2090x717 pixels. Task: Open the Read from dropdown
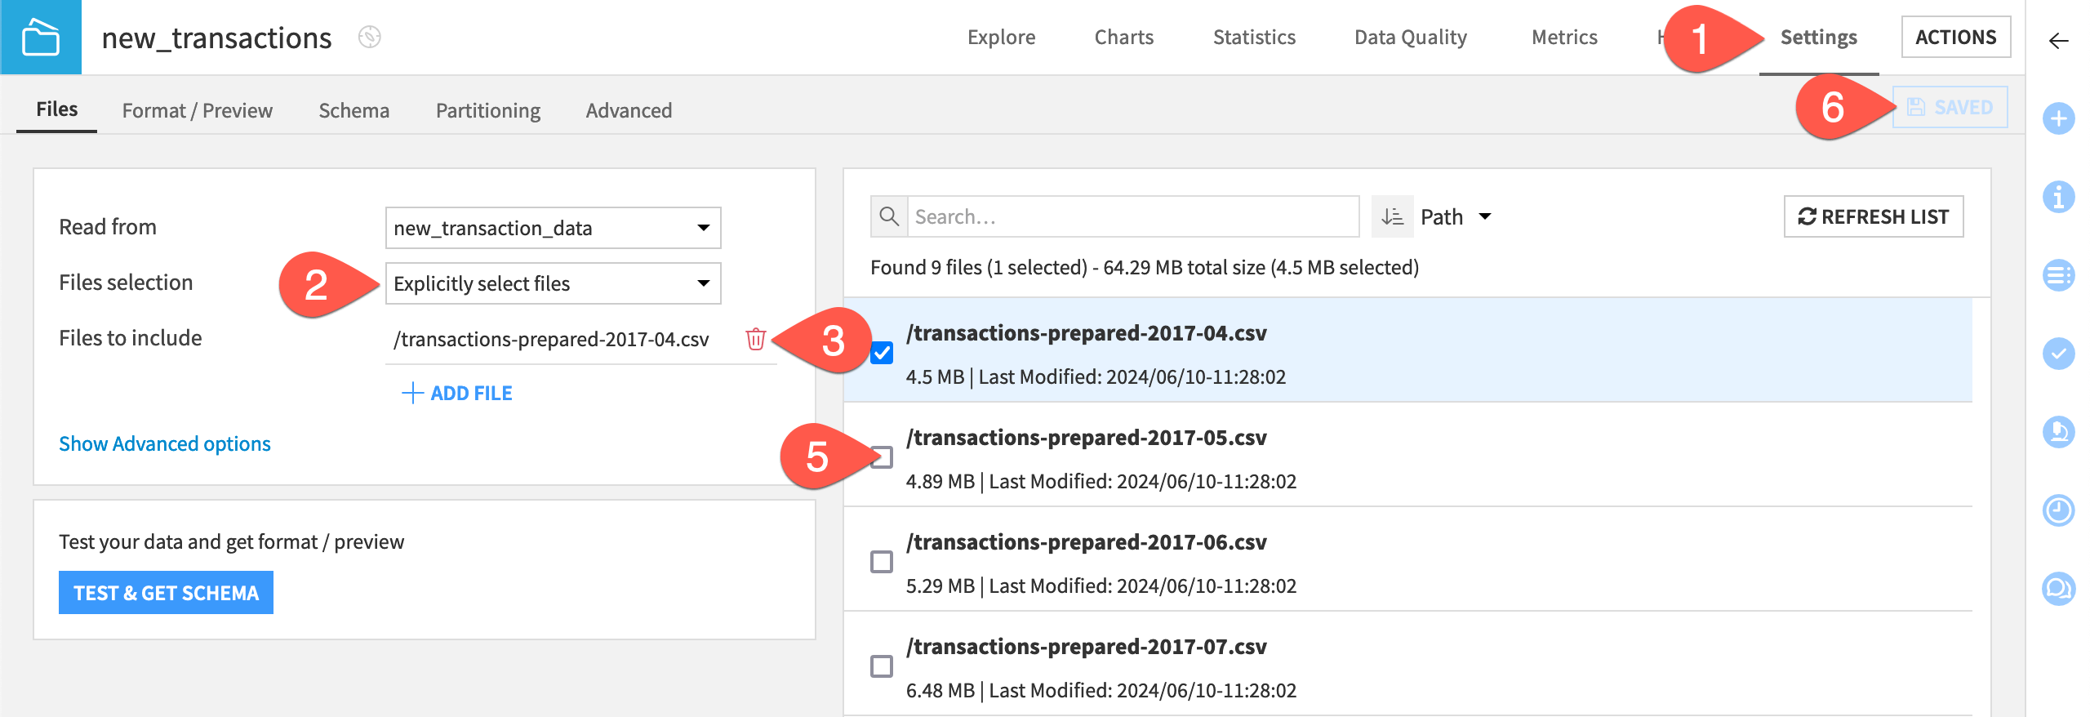tap(554, 227)
